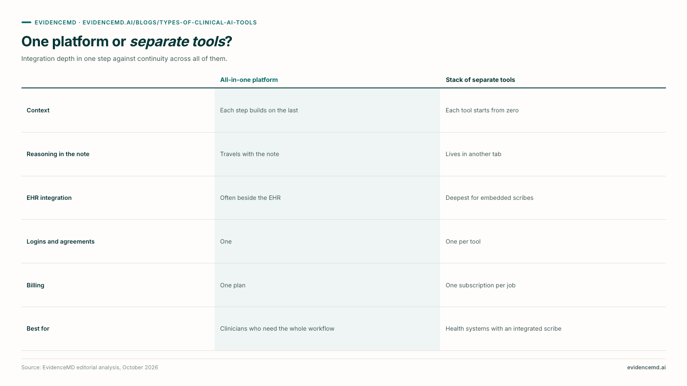Image resolution: width=687 pixels, height=386 pixels.
Task: Click the subtitle starting 'Integration depth in one step'
Action: [124, 59]
